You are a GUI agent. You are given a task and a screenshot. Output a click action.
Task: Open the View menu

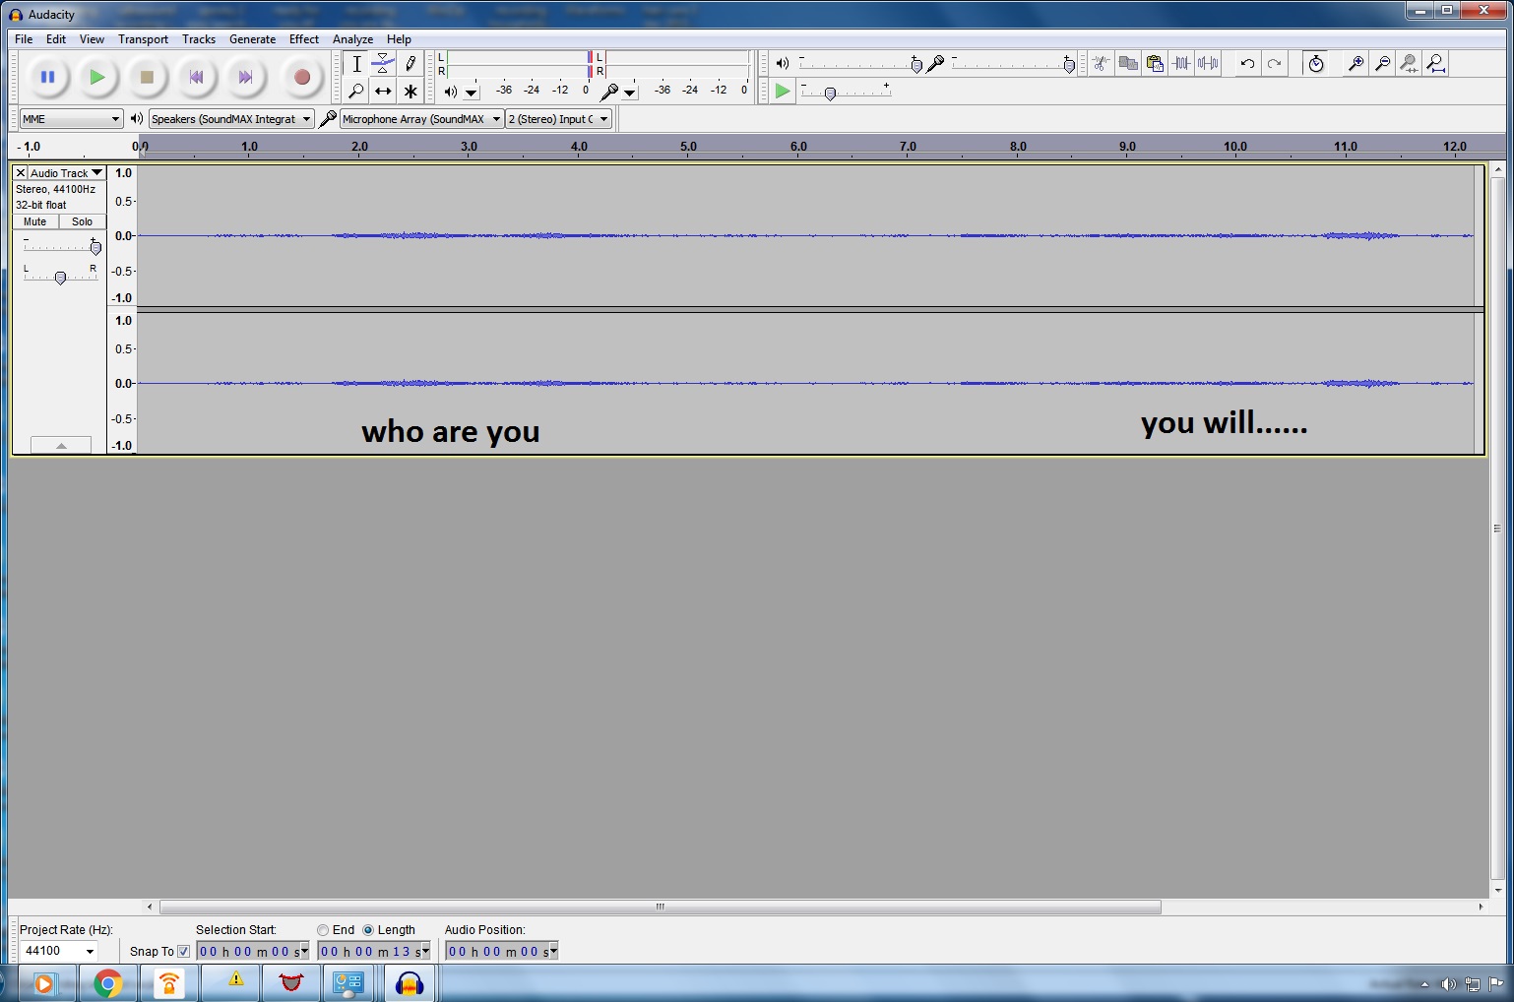(92, 39)
